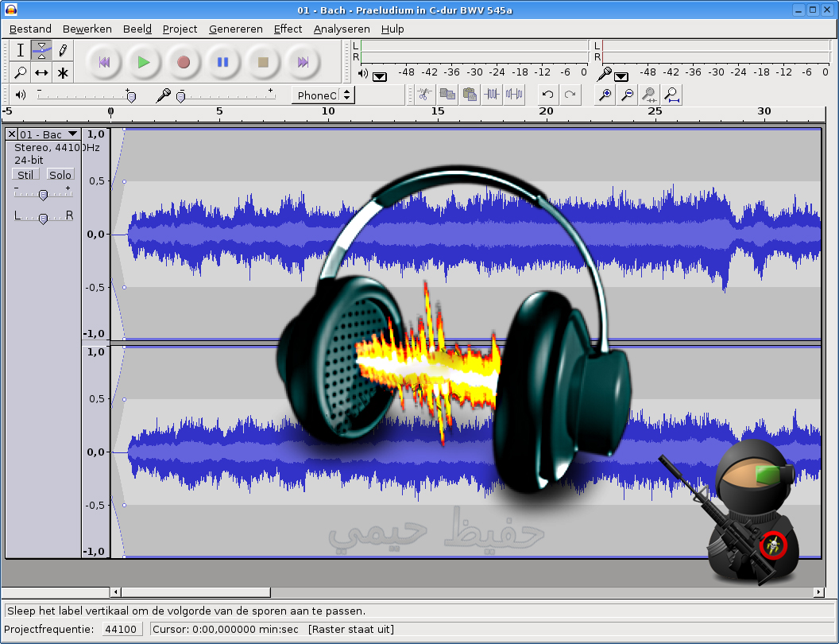Fit selection in window zoom icon
Screen dimensions: 839x644
[650, 95]
